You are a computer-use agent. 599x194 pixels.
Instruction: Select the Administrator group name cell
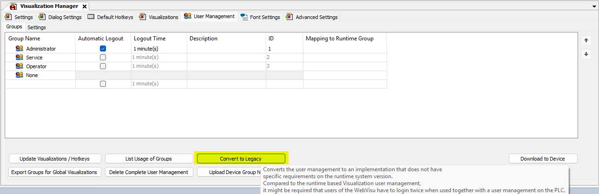[x=40, y=49]
